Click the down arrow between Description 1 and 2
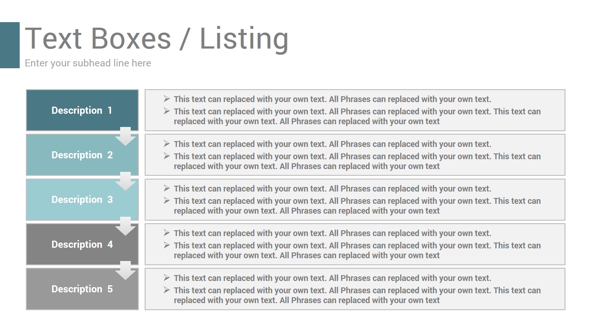Image resolution: width=591 pixels, height=332 pixels. 125,136
